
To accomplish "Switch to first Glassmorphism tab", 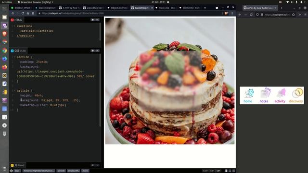I will tap(45, 8).
